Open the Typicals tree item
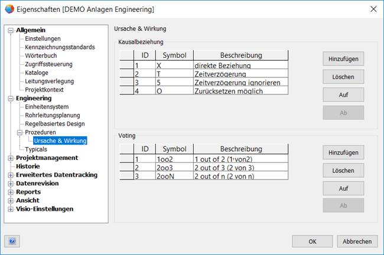This screenshot has height=255, width=384. point(36,149)
